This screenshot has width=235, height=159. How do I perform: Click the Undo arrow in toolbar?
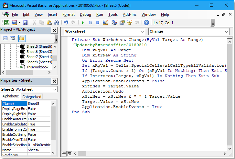click(66, 23)
